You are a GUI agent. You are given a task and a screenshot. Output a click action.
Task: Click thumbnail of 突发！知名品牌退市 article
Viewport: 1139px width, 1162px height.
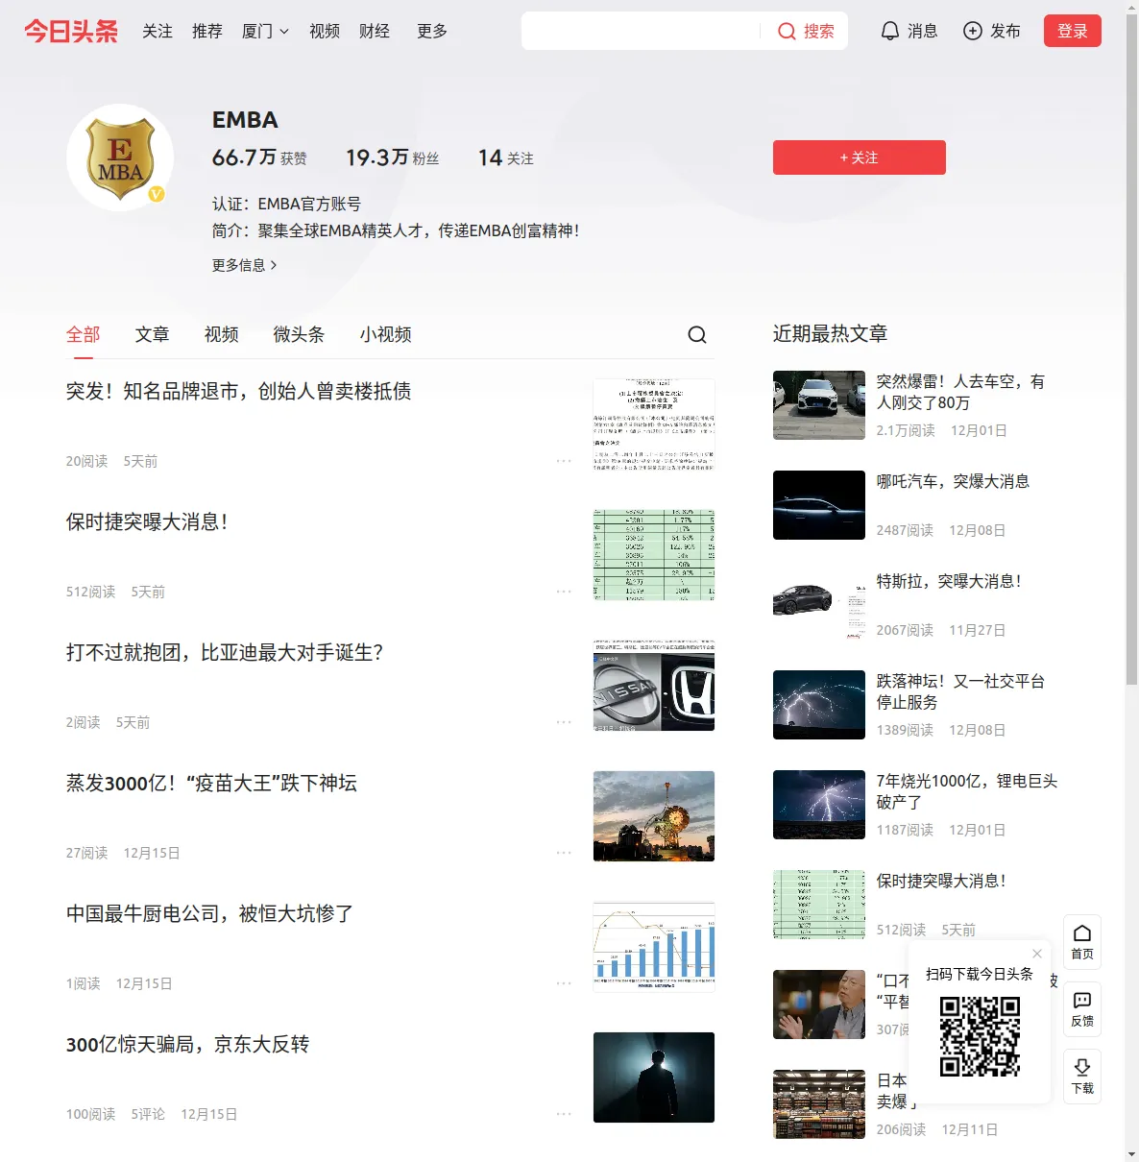coord(654,424)
